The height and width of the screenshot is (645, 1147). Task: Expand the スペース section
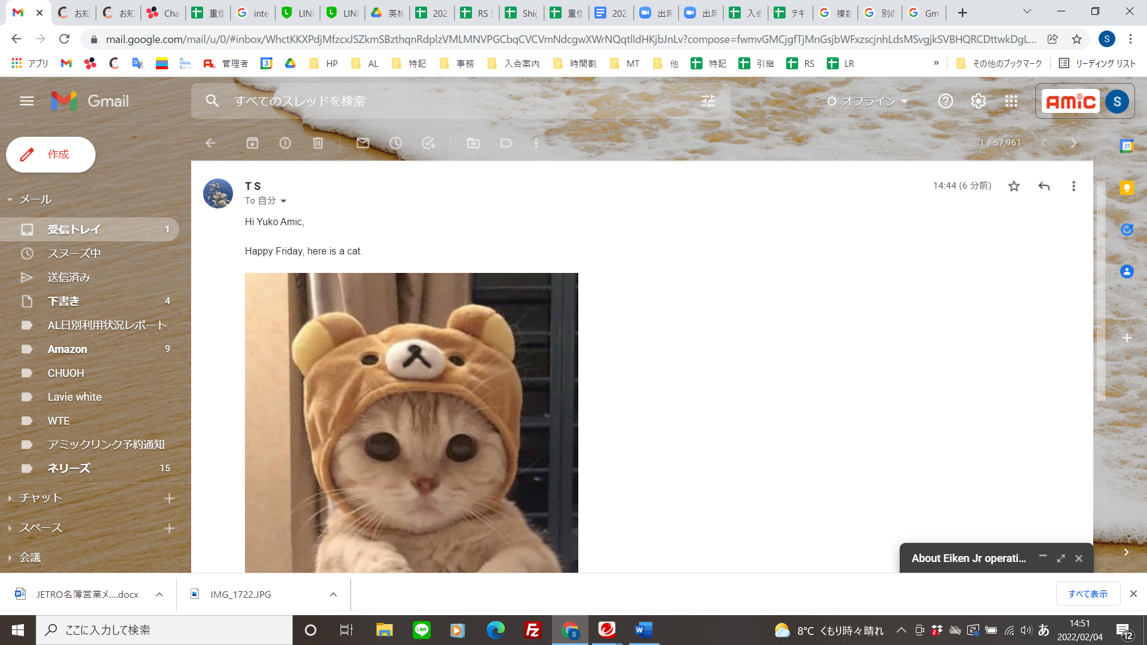[10, 528]
